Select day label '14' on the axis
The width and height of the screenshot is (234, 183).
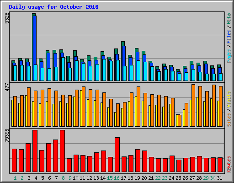pos(103,178)
